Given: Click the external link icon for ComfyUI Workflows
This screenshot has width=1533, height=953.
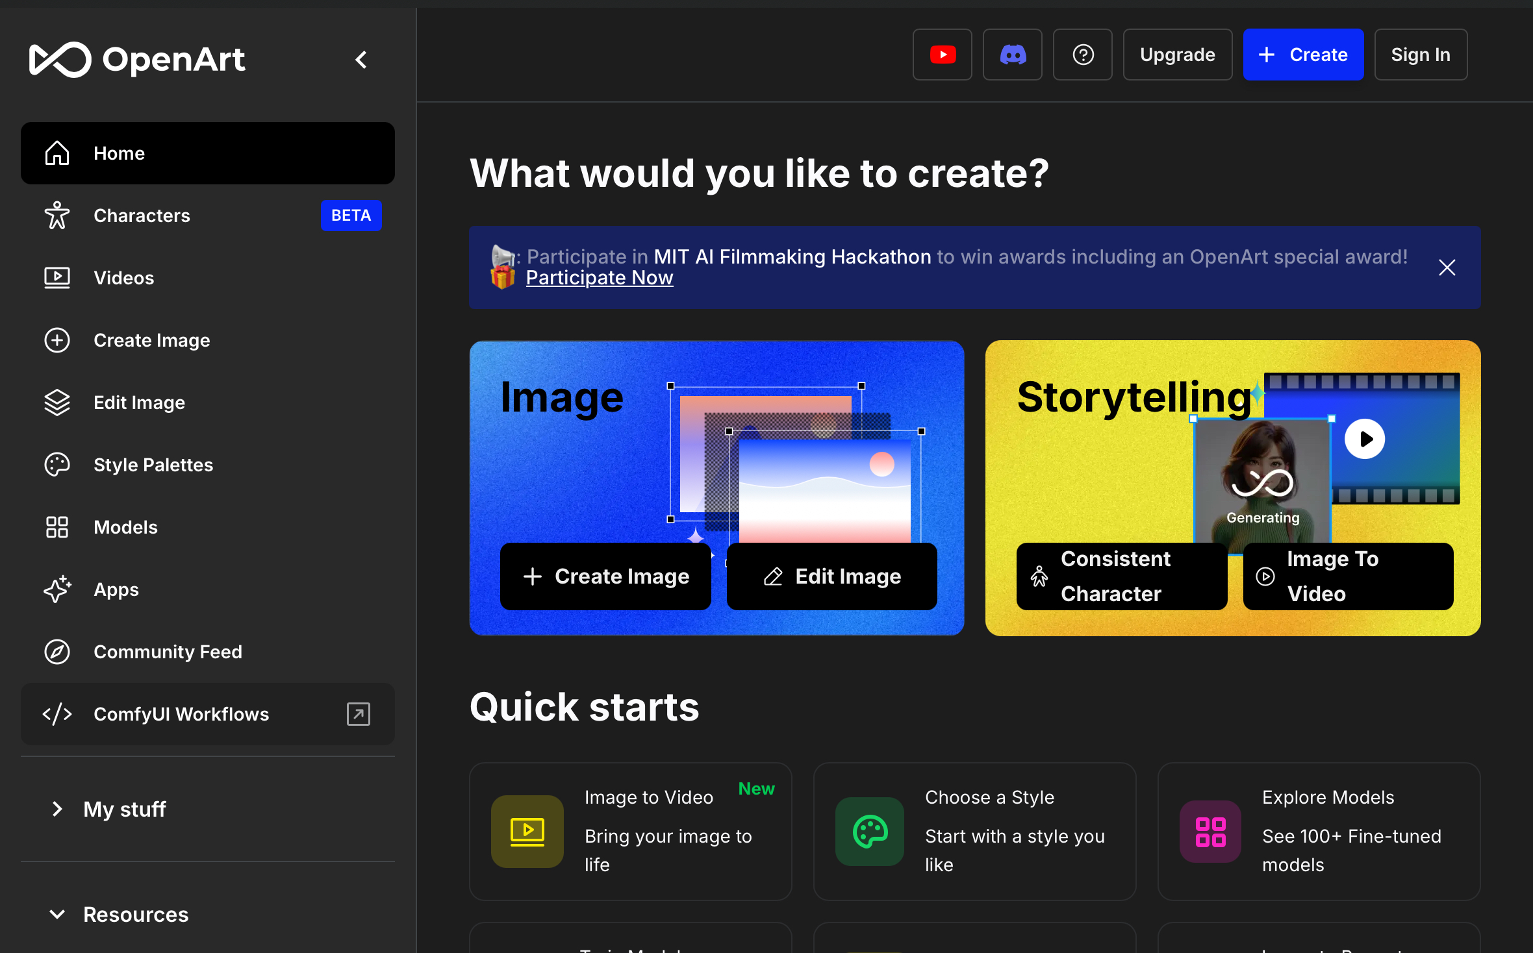Looking at the screenshot, I should tap(359, 714).
